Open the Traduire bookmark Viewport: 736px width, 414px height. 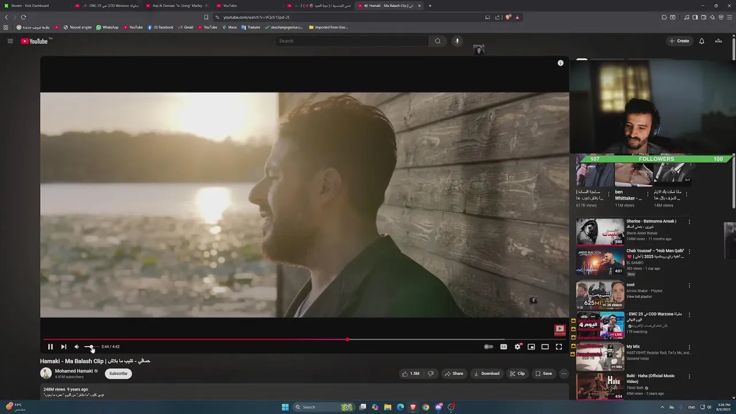click(x=251, y=27)
